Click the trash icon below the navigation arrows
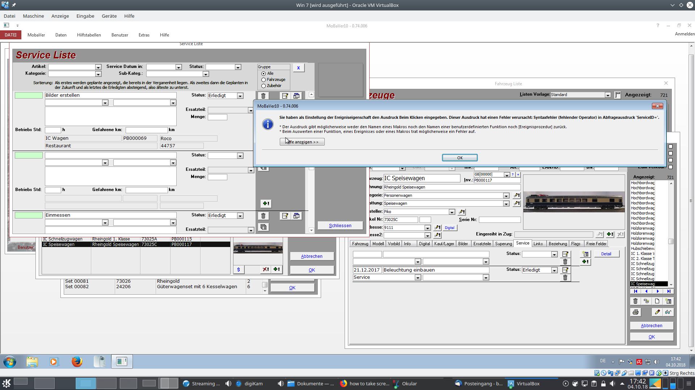695x390 pixels. [636, 301]
